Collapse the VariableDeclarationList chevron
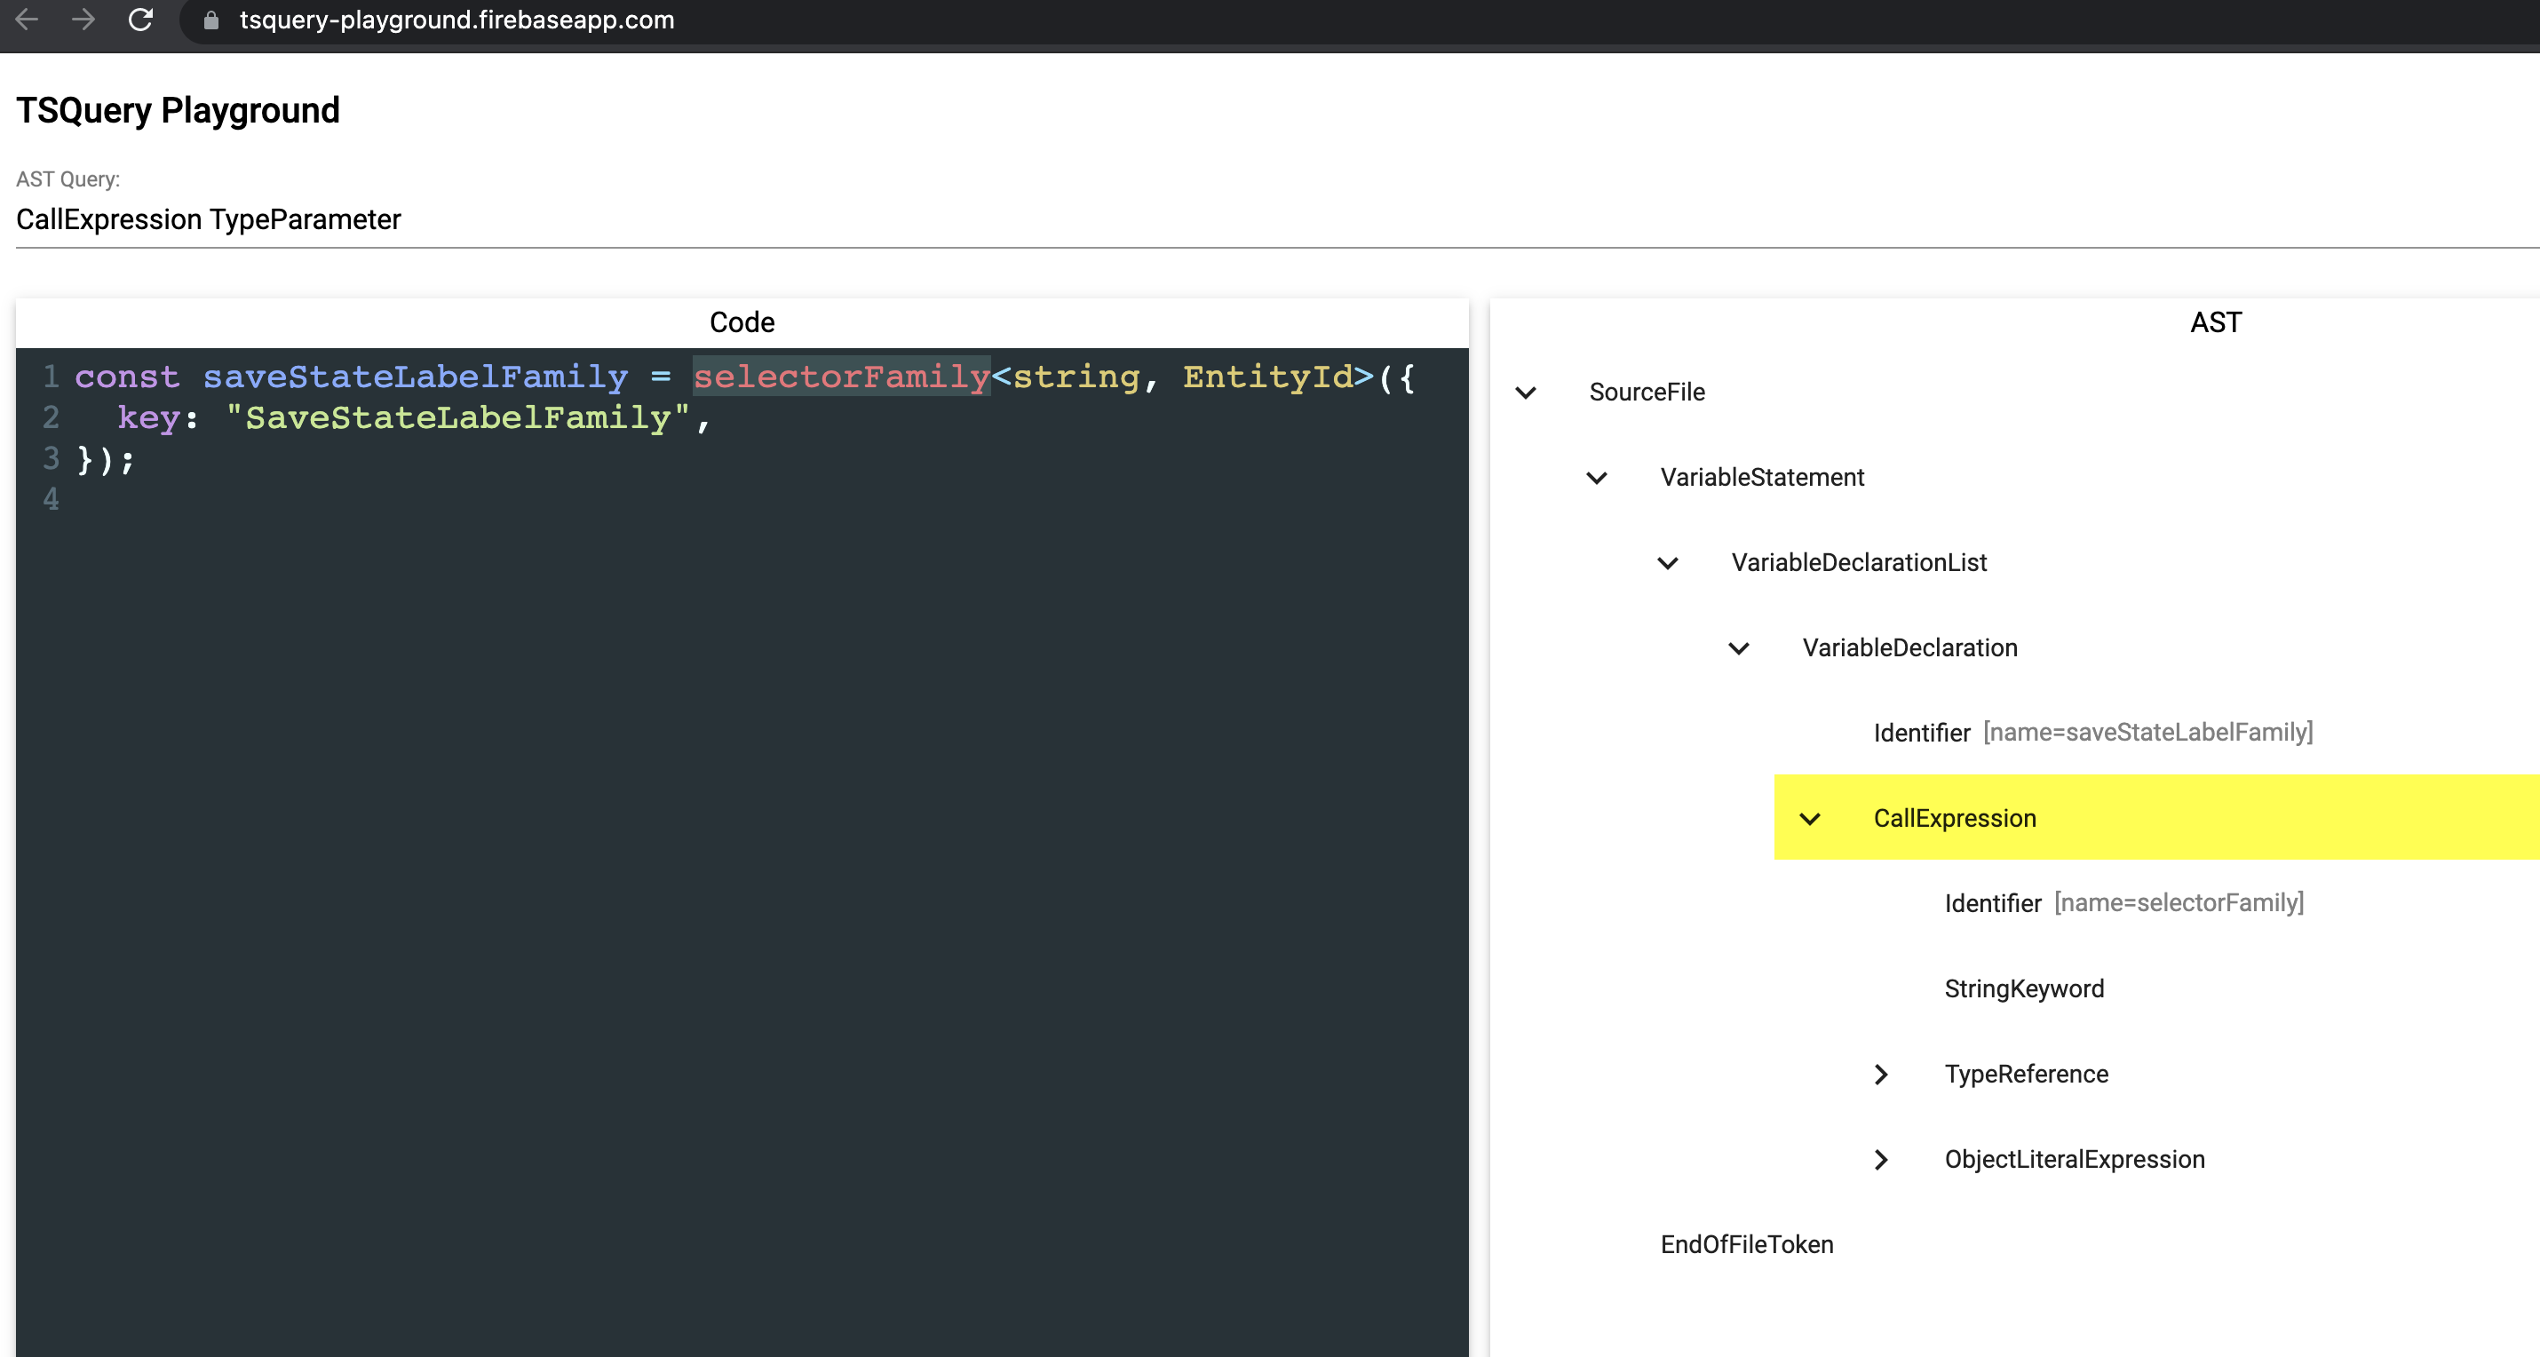 [x=1667, y=563]
